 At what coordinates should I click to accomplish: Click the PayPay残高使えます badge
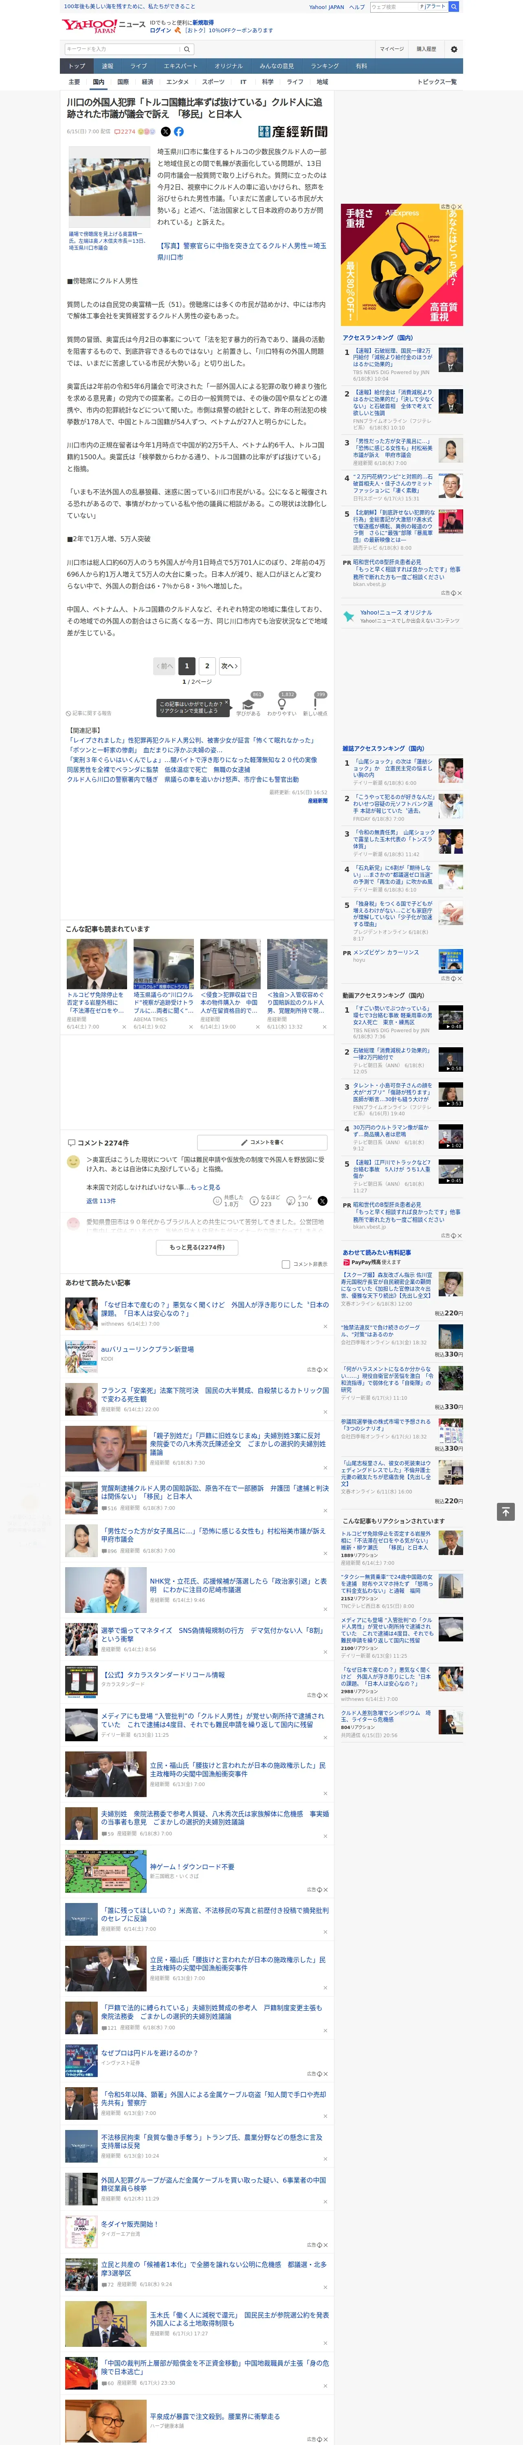pos(372,1262)
